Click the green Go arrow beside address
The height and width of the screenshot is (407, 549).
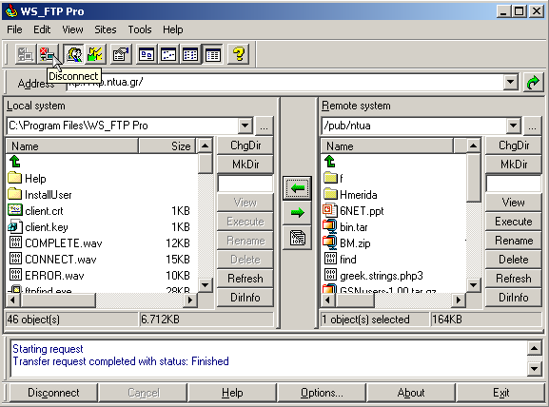click(533, 83)
